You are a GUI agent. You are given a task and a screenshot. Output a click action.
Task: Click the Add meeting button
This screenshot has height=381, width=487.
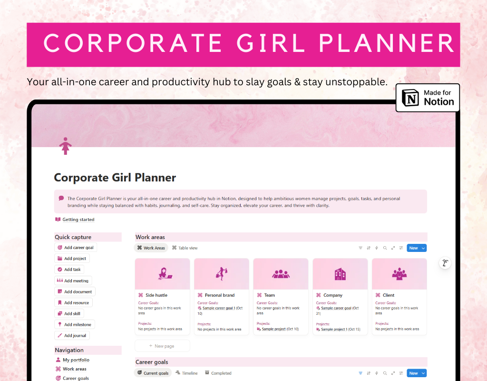pyautogui.click(x=73, y=281)
